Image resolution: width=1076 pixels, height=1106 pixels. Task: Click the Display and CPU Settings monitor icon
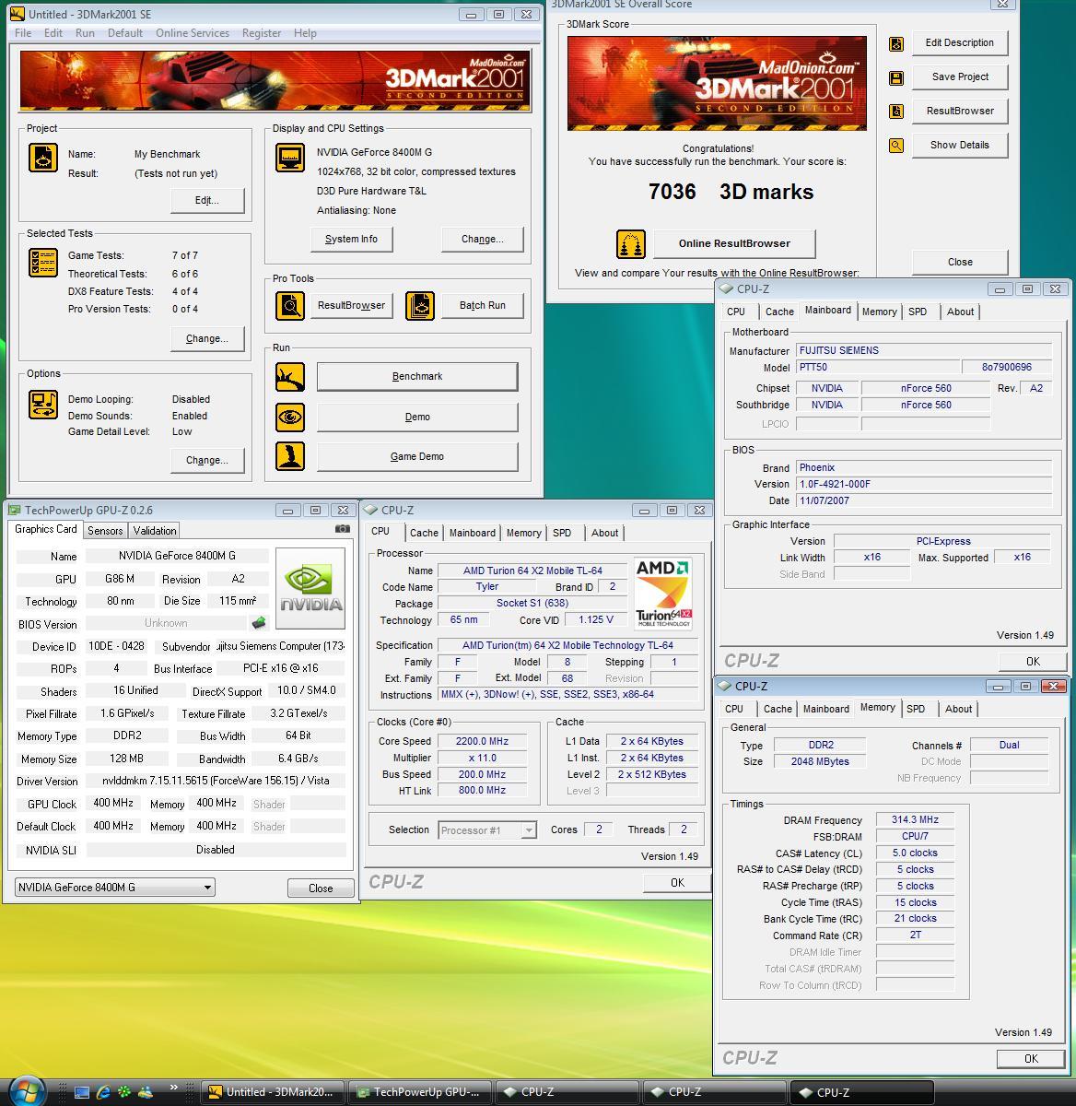click(x=290, y=158)
